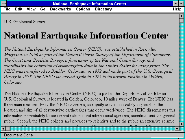This screenshot has width=185, height=139.
Task: Open the File menu
Action: pos(7,9)
